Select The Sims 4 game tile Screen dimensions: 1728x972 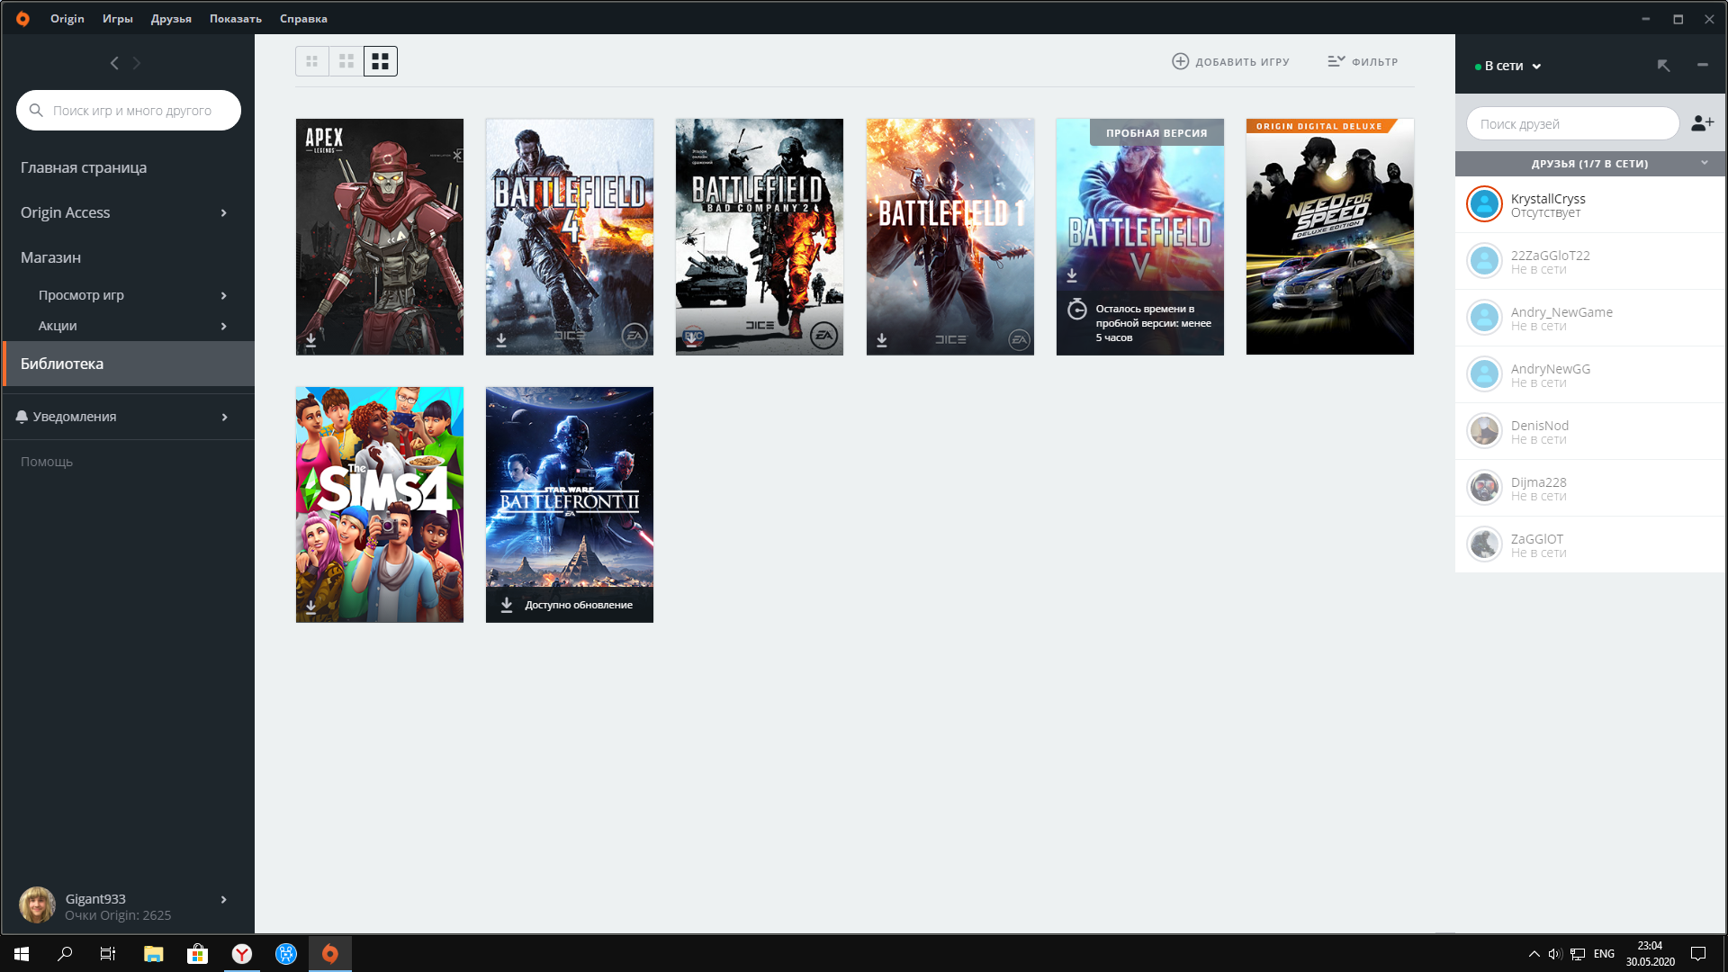(x=380, y=505)
